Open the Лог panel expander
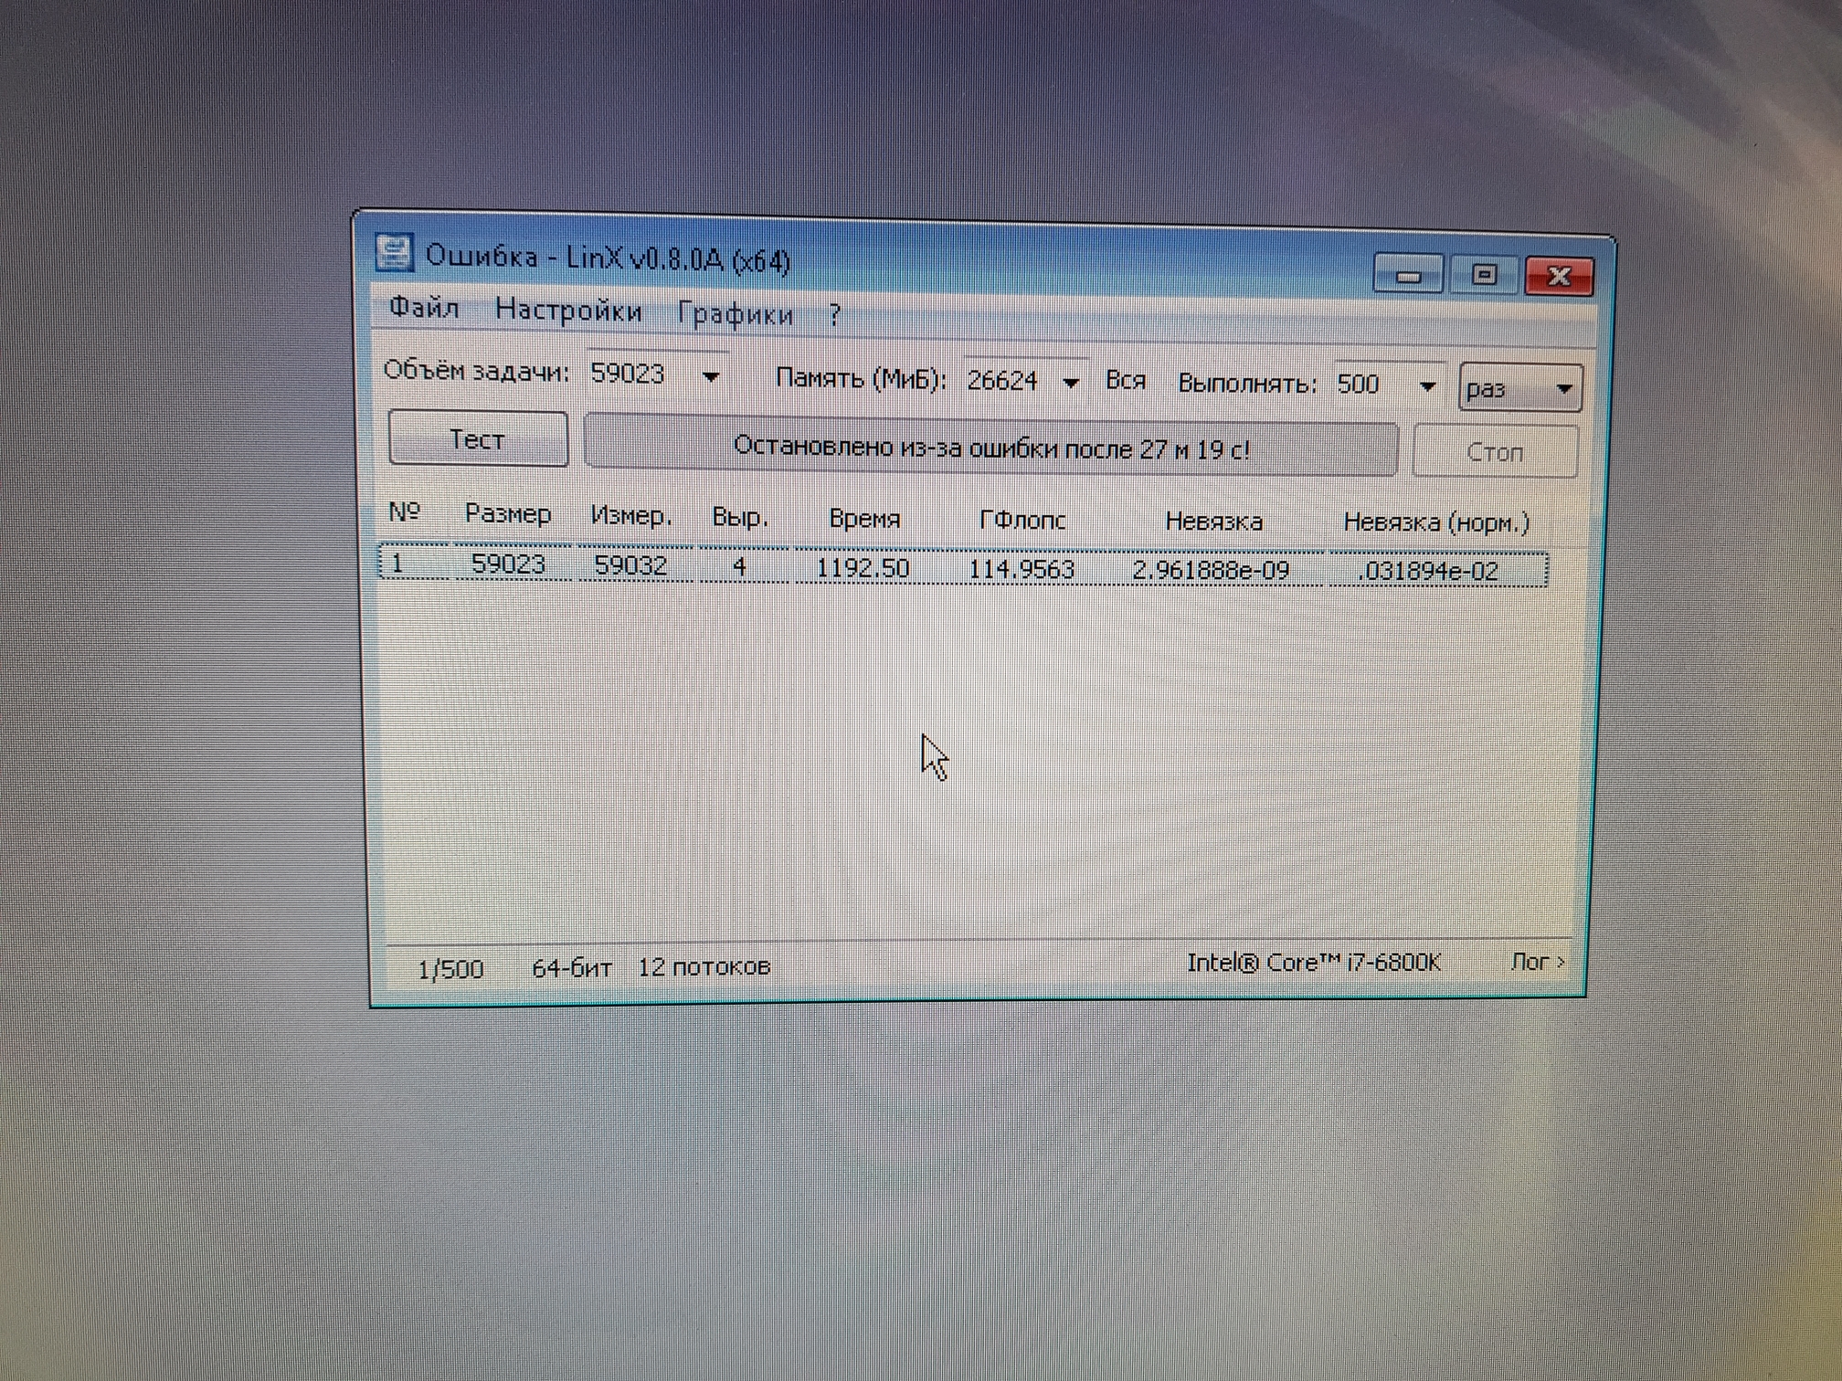 click(x=1538, y=962)
